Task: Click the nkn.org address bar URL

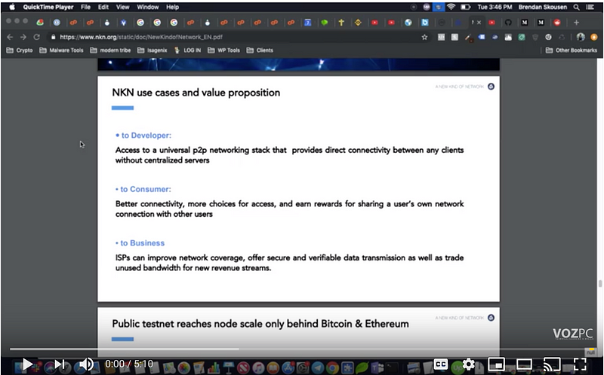Action: click(141, 37)
